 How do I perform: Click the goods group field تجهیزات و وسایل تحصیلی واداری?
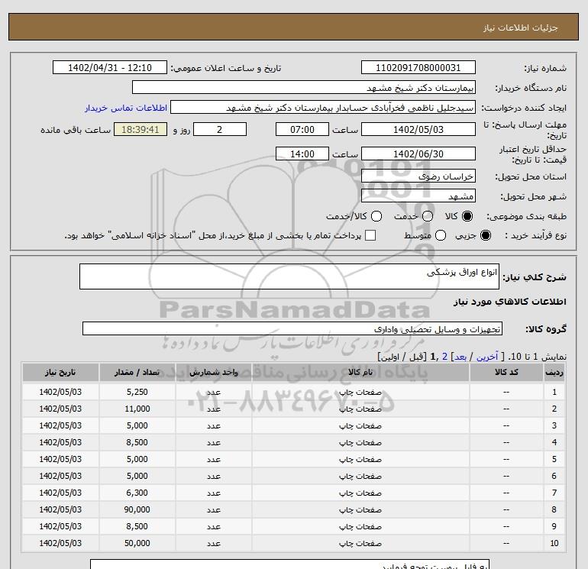(292, 328)
